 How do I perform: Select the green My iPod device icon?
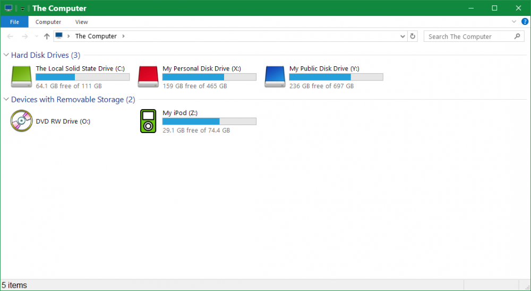tap(148, 121)
